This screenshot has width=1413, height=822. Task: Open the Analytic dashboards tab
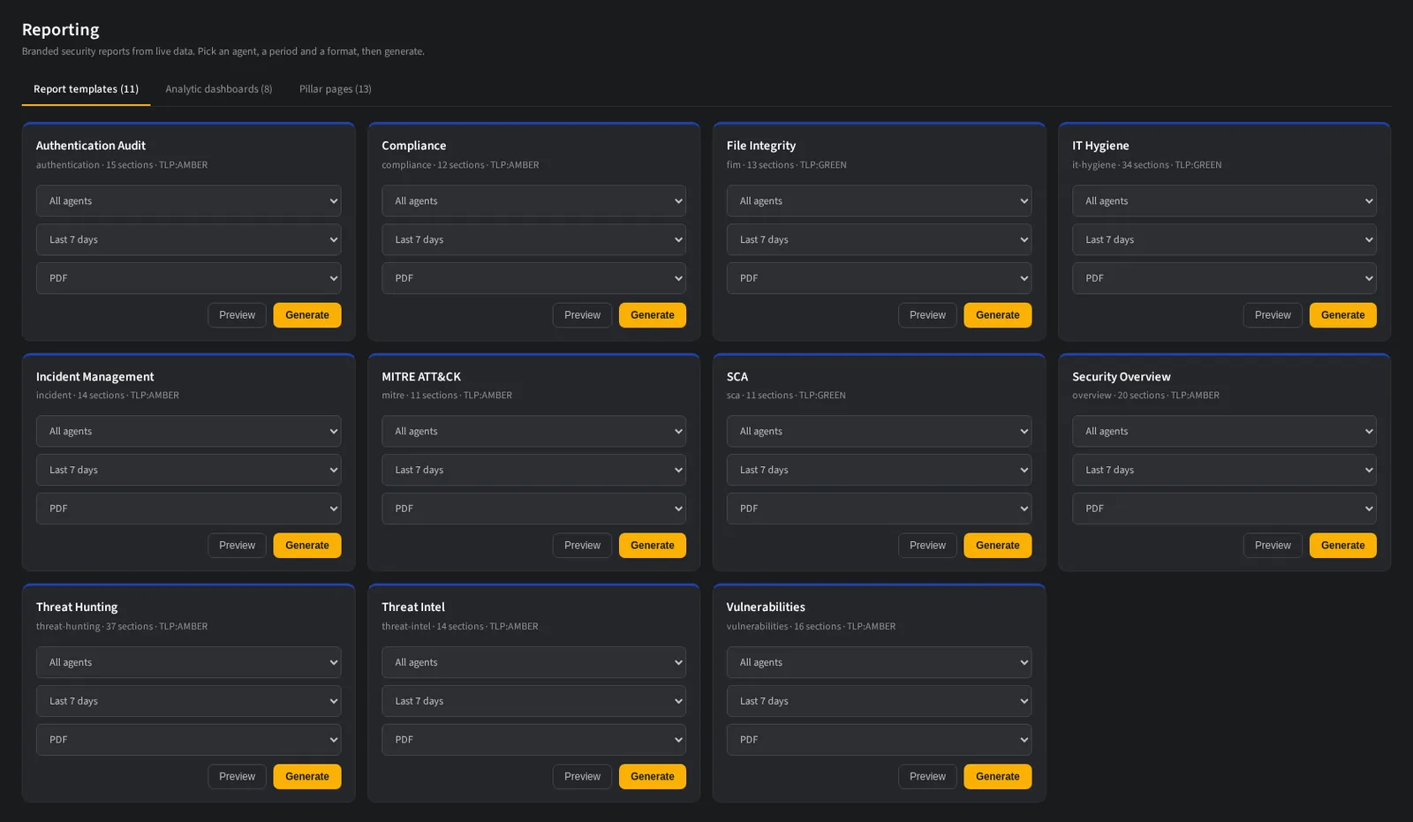coord(219,89)
